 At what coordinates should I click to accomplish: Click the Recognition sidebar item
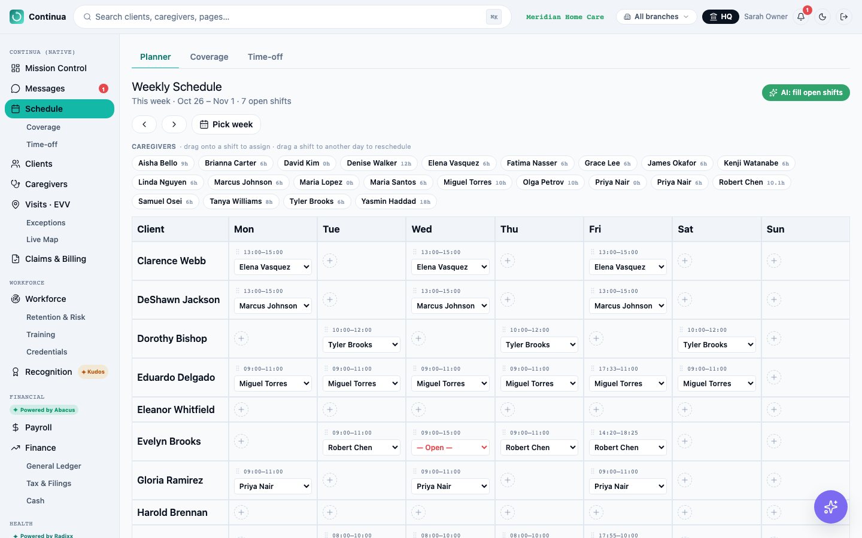pyautogui.click(x=59, y=372)
